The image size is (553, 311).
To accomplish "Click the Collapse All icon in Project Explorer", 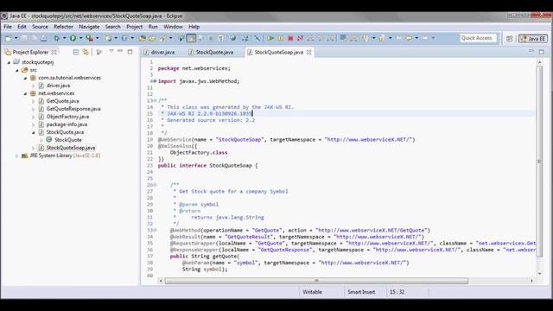I will 76,52.
